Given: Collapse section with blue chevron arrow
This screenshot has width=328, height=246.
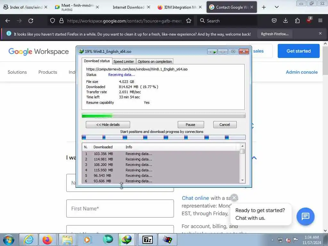Looking at the screenshot, I should (254, 158).
